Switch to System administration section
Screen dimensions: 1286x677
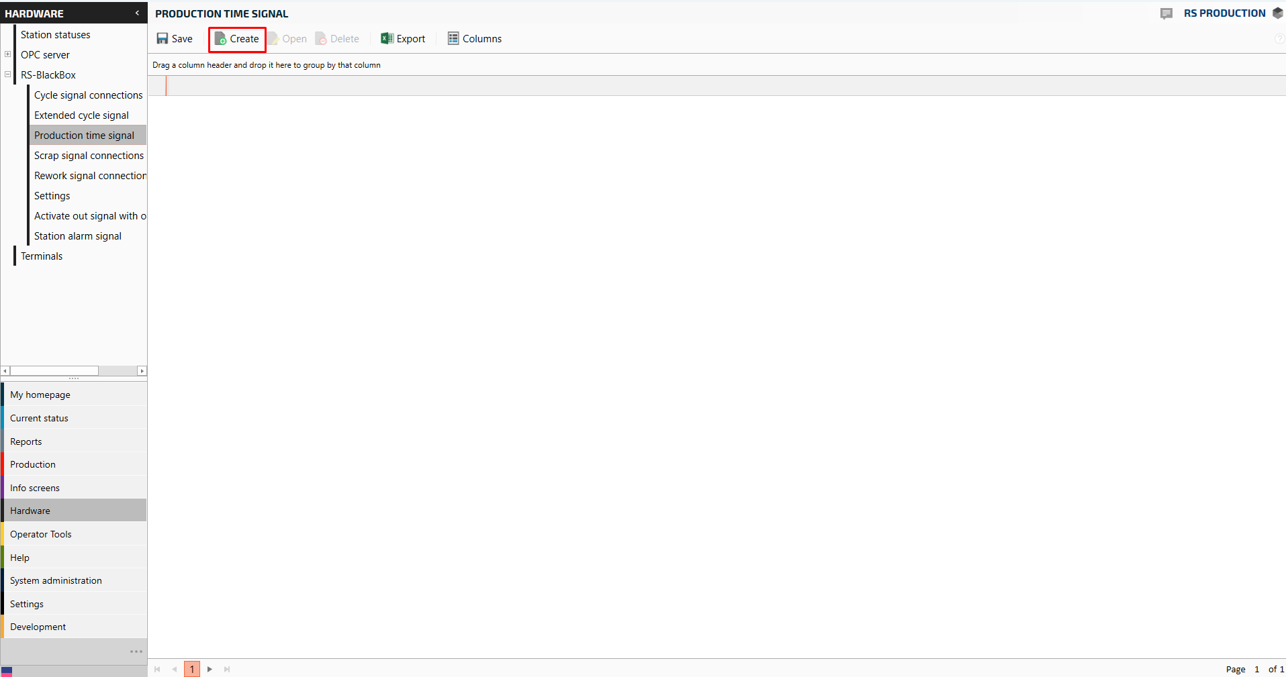tap(56, 580)
